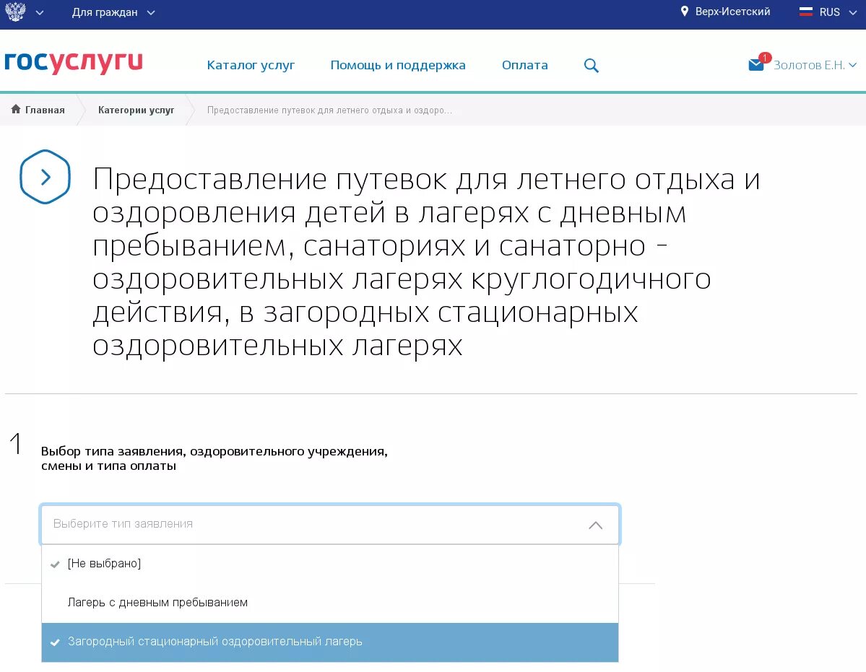Select the [Не выбрано] option
The height and width of the screenshot is (672, 866).
[x=103, y=564]
